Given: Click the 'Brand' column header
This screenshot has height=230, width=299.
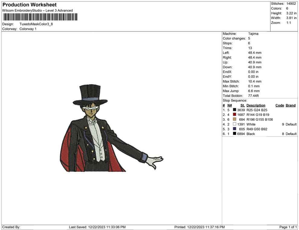Looking at the screenshot, I should point(291,105).
